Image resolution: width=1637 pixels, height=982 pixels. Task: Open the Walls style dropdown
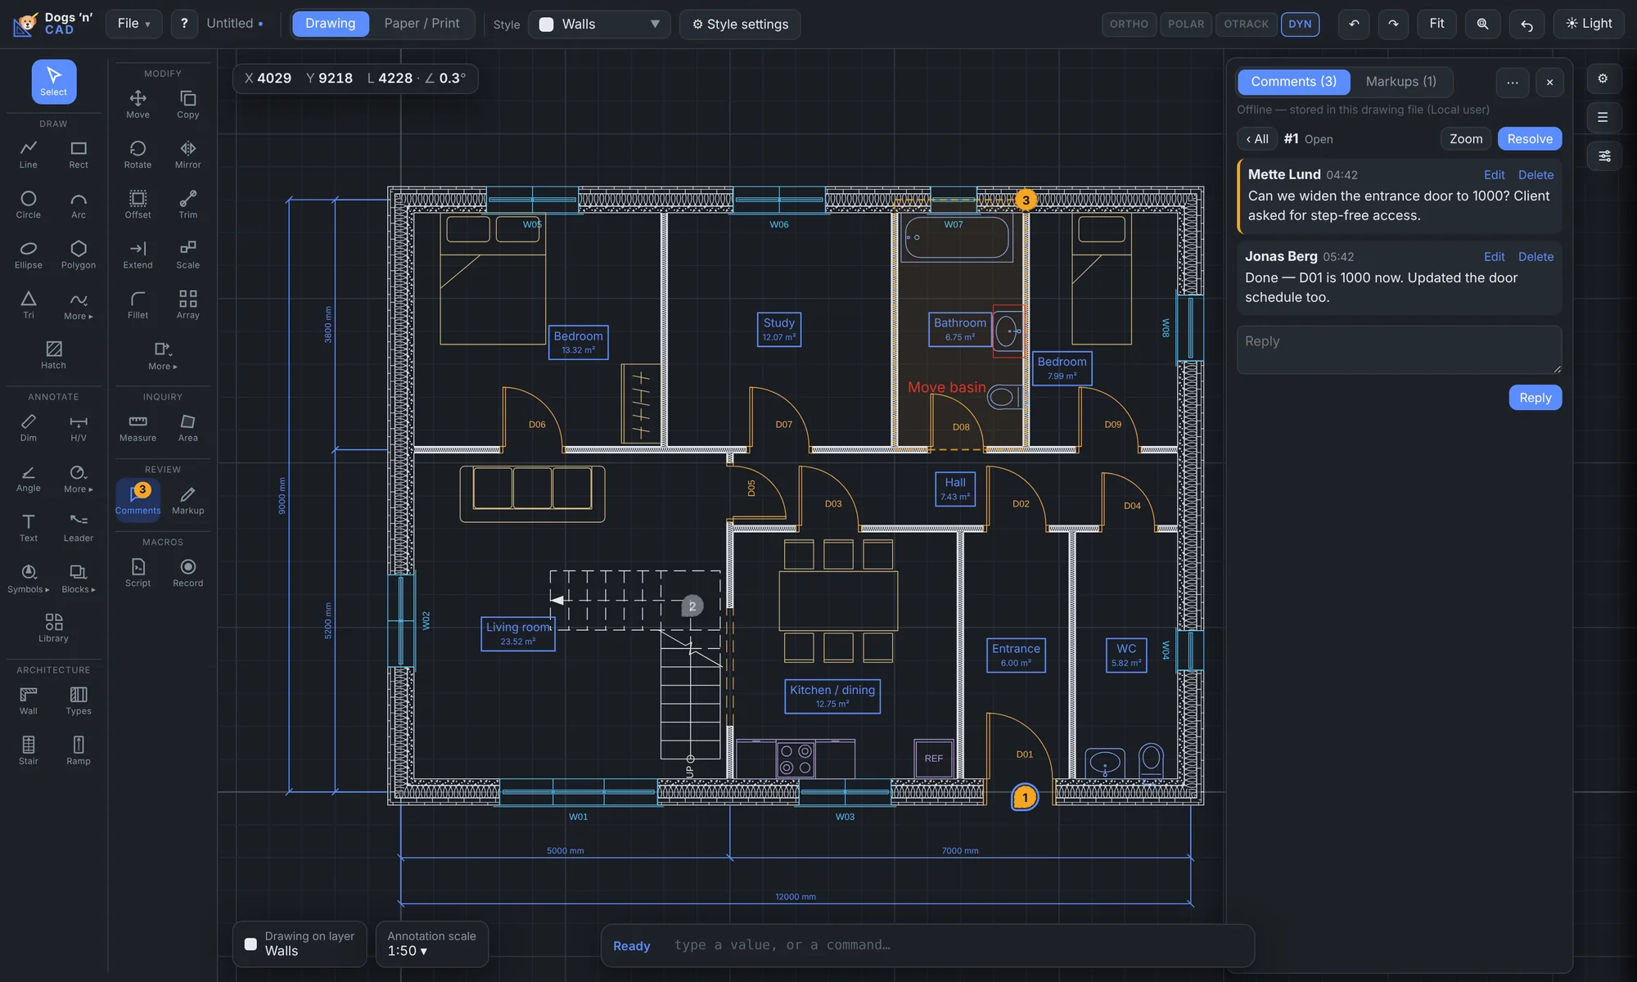pyautogui.click(x=599, y=25)
